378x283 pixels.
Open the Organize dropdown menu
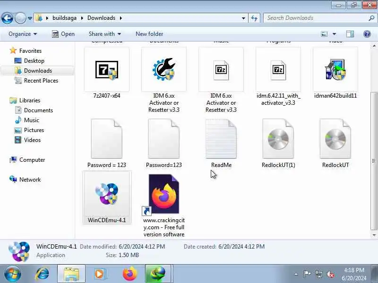22,34
